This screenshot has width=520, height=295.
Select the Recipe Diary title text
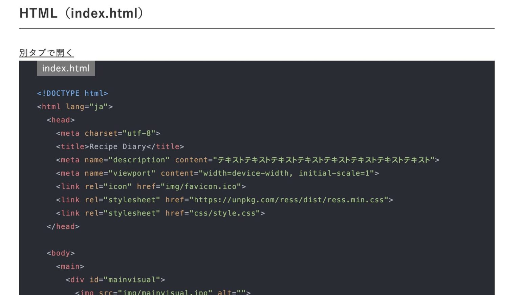coord(119,146)
